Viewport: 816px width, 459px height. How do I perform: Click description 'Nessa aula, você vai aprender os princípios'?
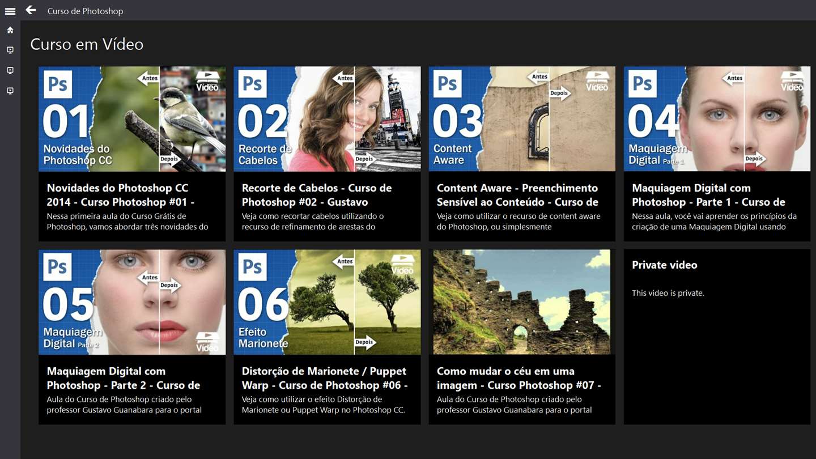714,221
